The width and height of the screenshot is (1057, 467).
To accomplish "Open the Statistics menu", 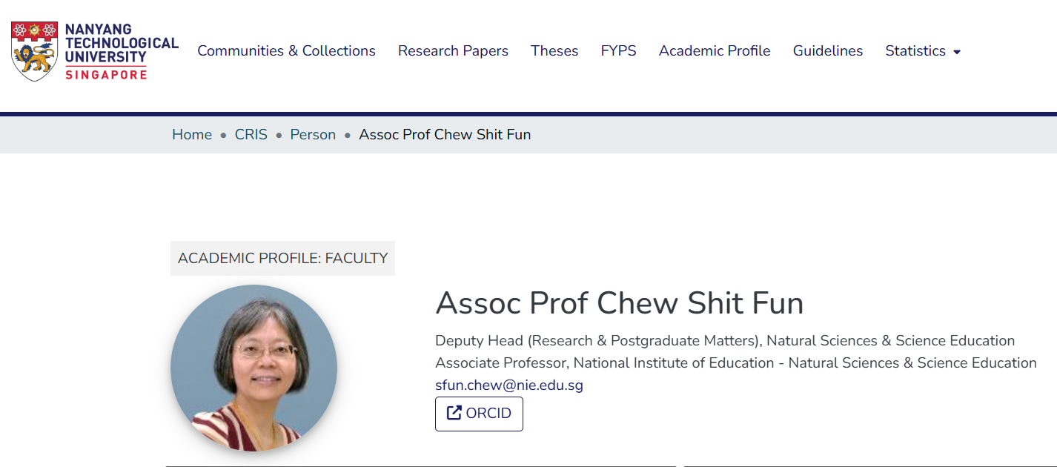I will (x=915, y=51).
